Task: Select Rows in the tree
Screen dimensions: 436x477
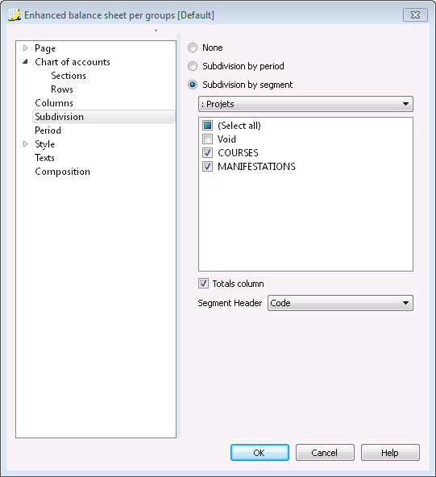Action: pos(62,89)
